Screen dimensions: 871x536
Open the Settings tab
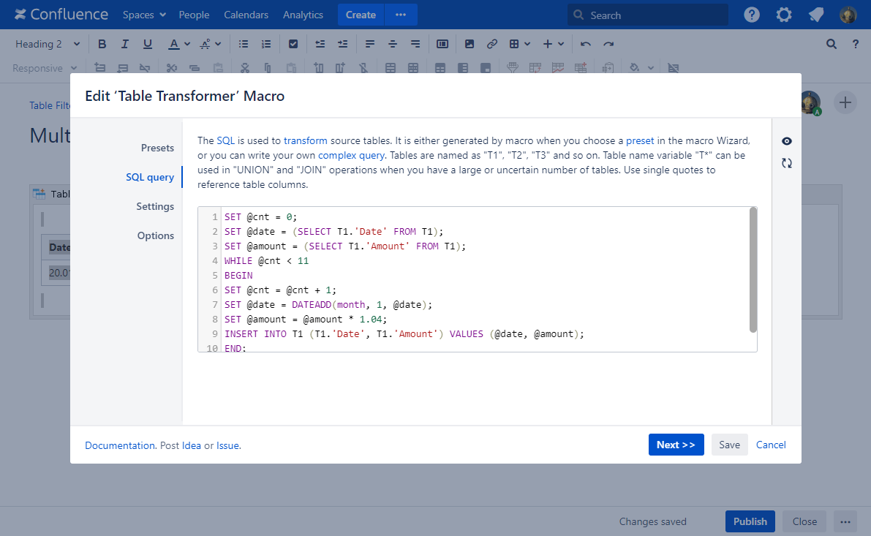tap(155, 206)
